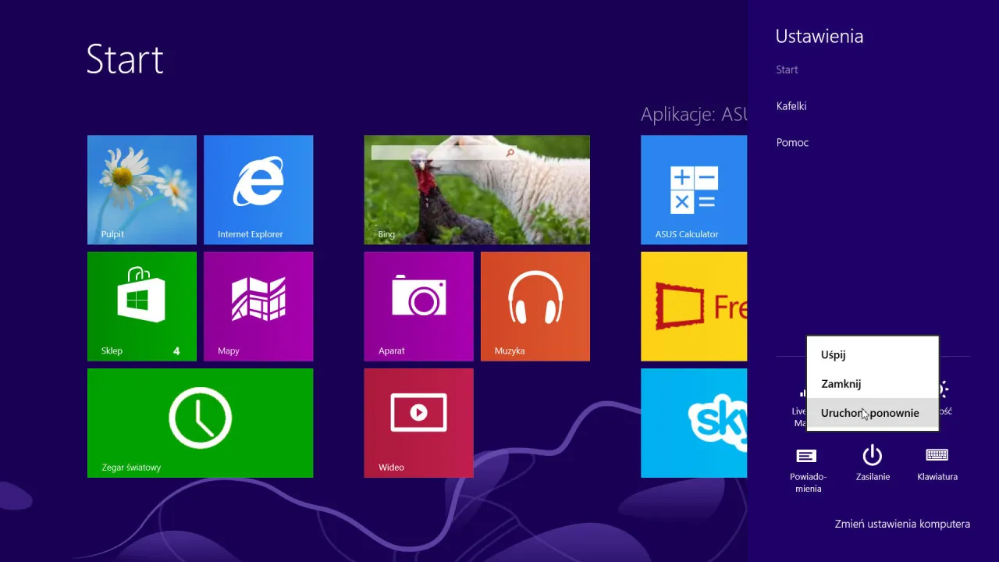The width and height of the screenshot is (999, 562).
Task: Start the Muzyka app
Action: point(535,306)
